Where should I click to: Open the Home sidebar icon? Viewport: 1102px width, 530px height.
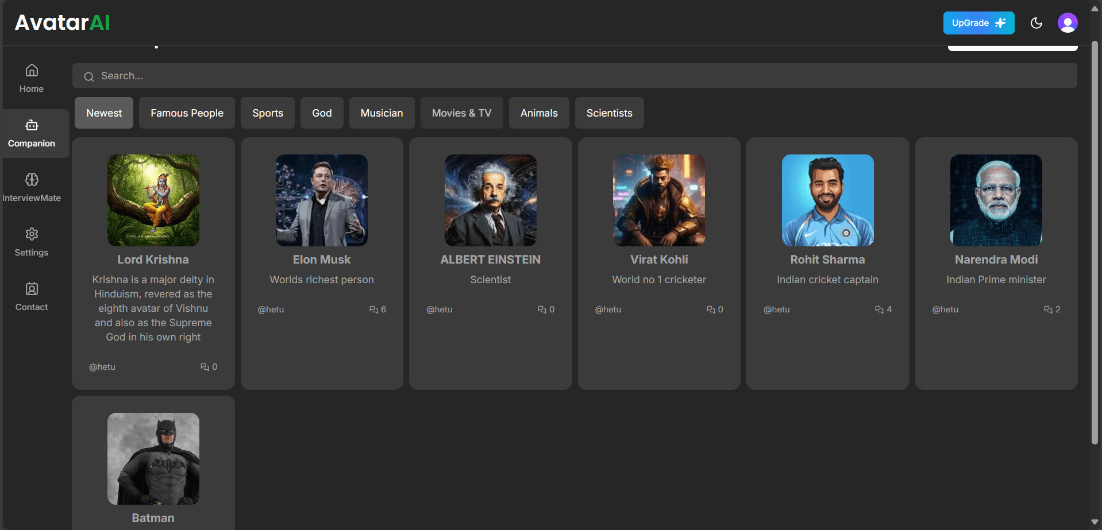click(x=32, y=70)
